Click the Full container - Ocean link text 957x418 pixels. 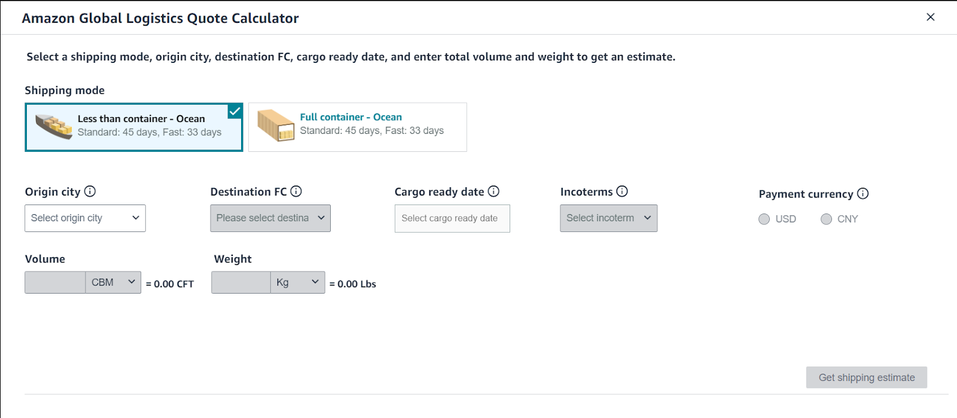(x=351, y=117)
